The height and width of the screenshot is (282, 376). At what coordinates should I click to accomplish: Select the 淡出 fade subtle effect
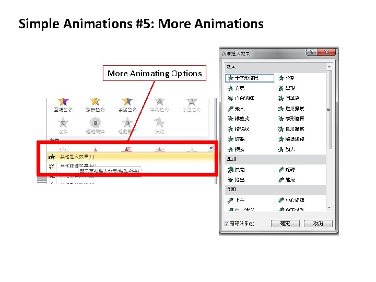coord(236,180)
